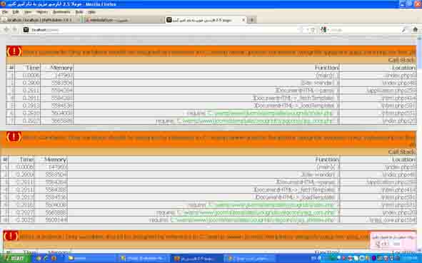The image size is (422, 263).
Task: Click the second red exclamation error icon
Action: coord(14,137)
